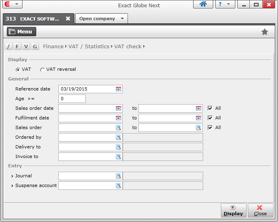Close the 313 EXACT SOFTW... company tab

[x=68, y=18]
